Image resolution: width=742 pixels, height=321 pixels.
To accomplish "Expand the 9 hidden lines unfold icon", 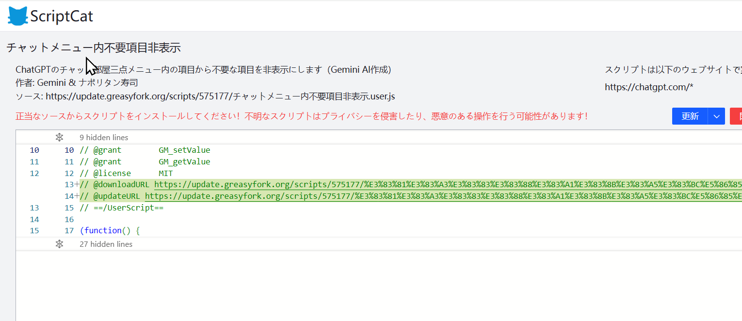I will [59, 137].
